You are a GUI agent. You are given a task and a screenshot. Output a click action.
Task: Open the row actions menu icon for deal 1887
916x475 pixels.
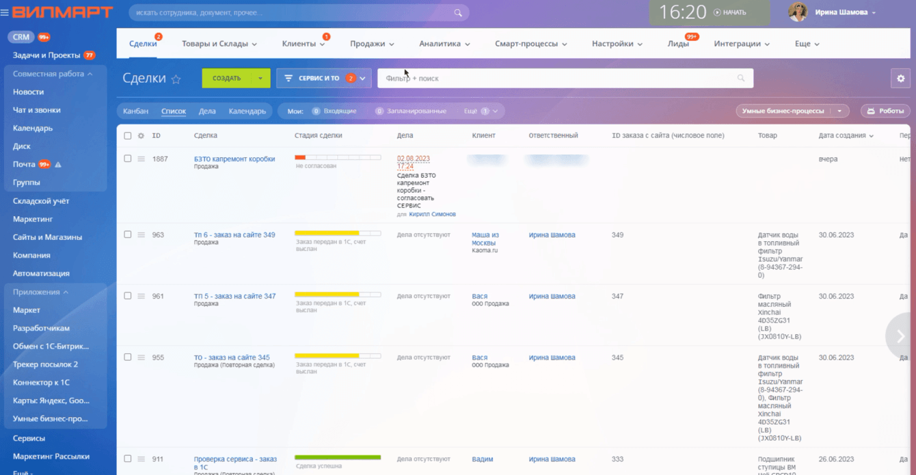coord(141,159)
